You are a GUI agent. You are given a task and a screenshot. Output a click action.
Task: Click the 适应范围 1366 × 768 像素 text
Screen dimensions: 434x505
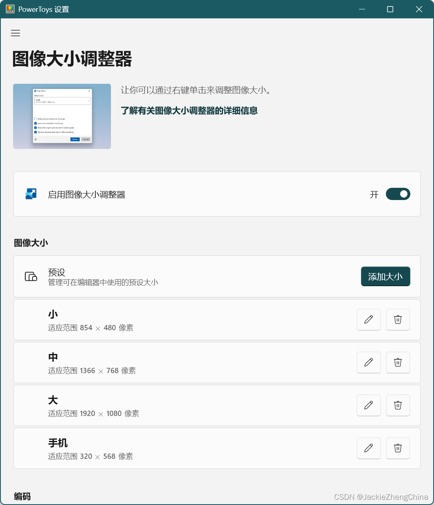pos(92,371)
